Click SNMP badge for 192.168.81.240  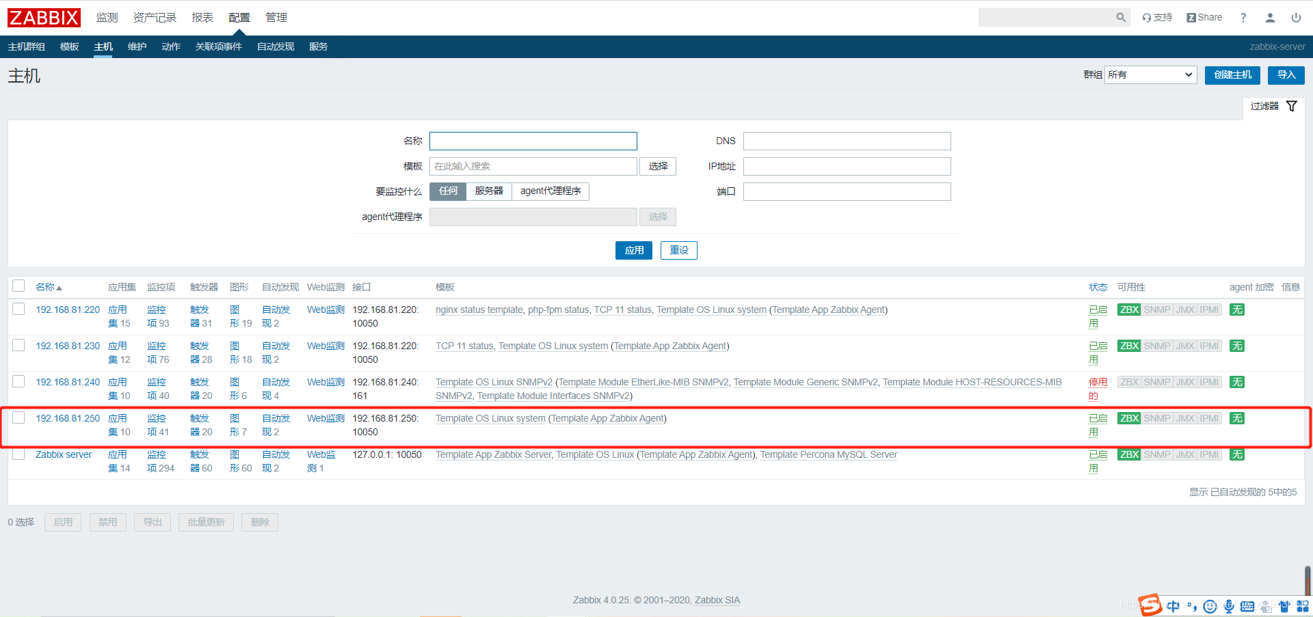point(1157,382)
